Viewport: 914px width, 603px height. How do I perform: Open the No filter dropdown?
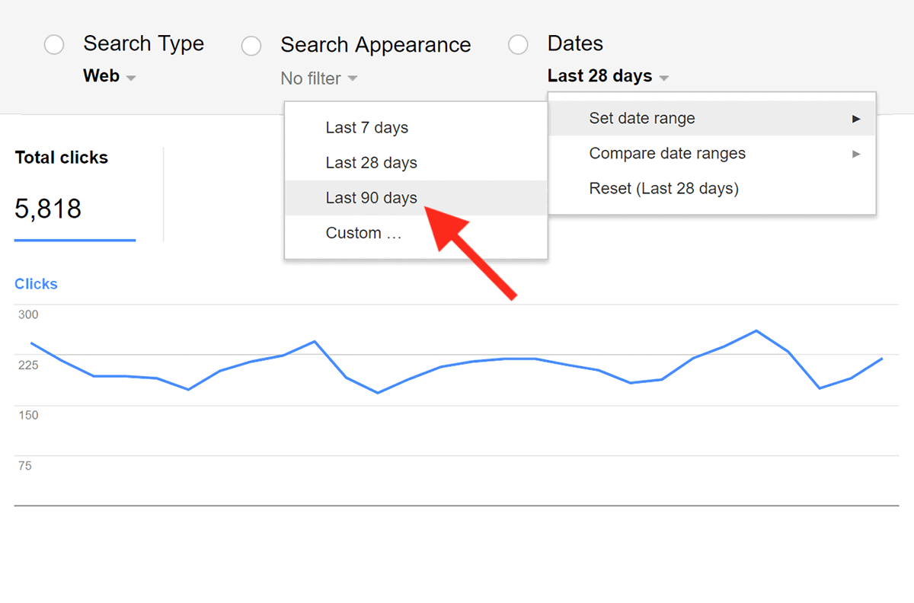pyautogui.click(x=318, y=78)
